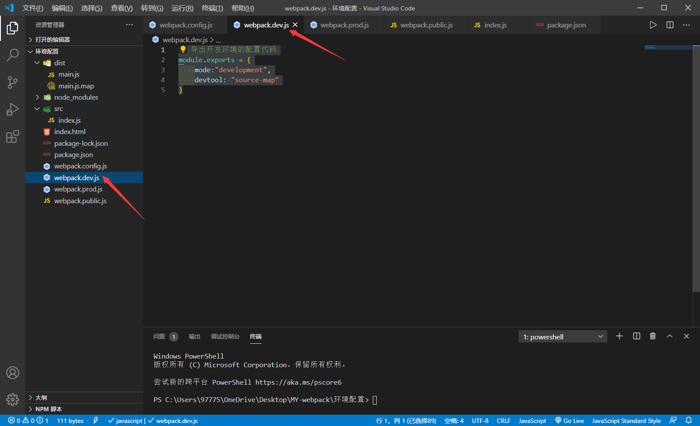Open the 运行(R) menu
This screenshot has height=426, width=700.
coord(183,8)
